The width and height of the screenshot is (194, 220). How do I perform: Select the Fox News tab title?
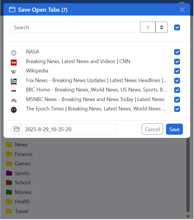click(x=96, y=80)
